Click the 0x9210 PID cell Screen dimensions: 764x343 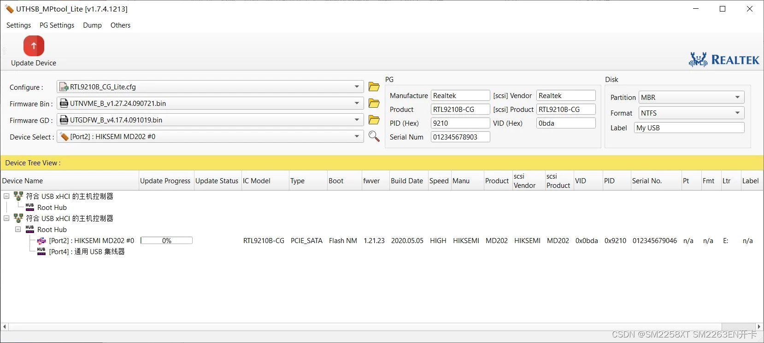point(615,240)
